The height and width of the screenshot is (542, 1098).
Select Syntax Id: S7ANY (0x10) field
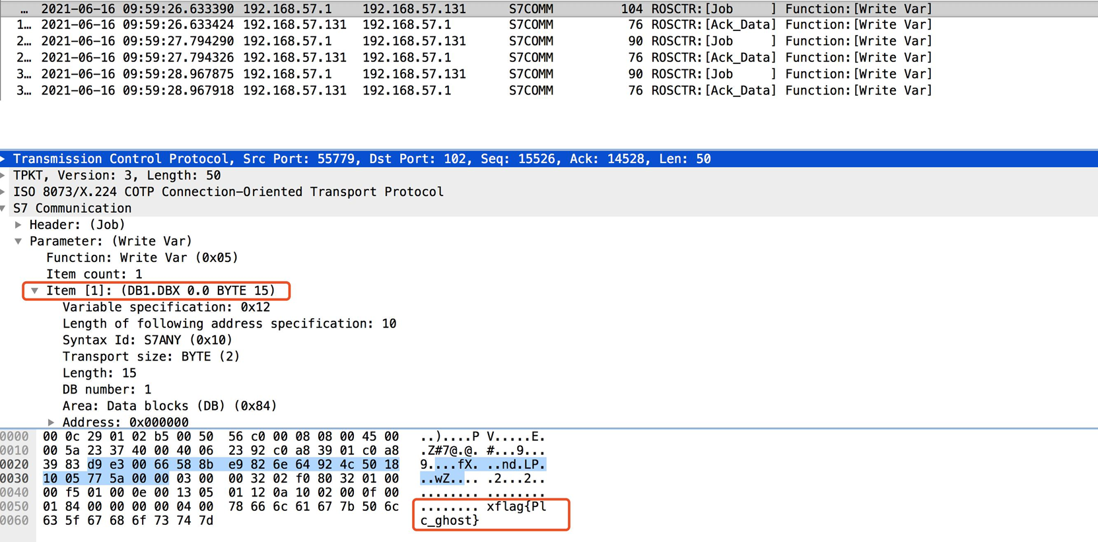(x=147, y=341)
